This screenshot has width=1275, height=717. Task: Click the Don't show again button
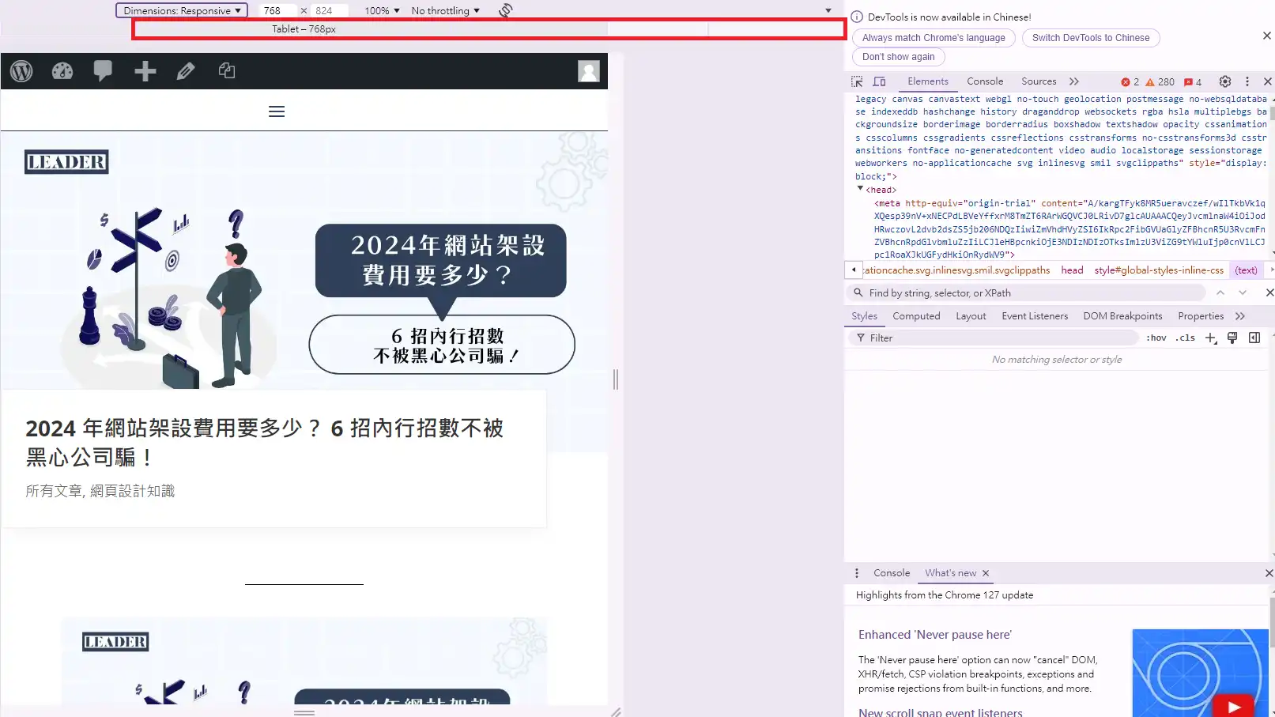(x=898, y=57)
